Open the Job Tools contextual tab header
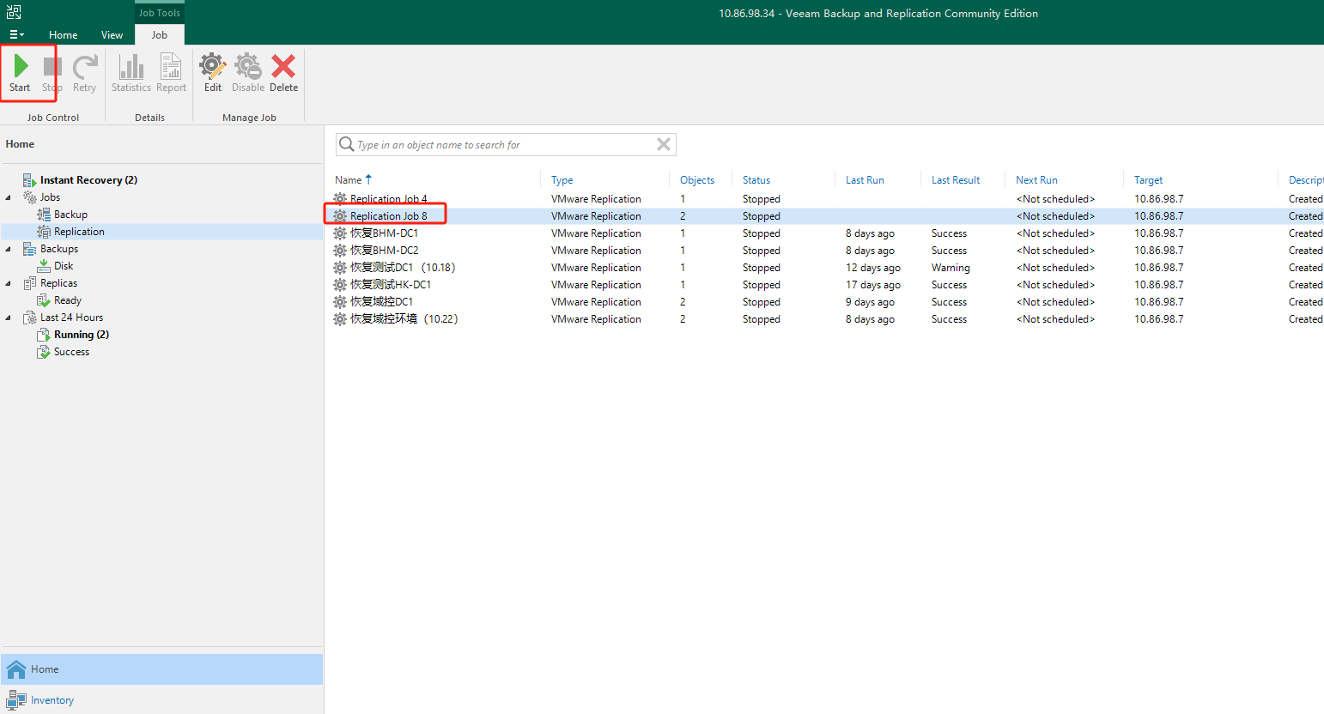 pyautogui.click(x=160, y=13)
